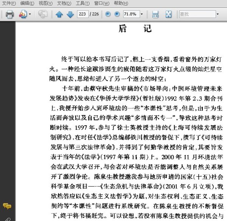Image resolution: width=227 pixels, height=221 pixels.
Task: Expand the collaborate icon dropdown arrow
Action: [x=30, y=14]
